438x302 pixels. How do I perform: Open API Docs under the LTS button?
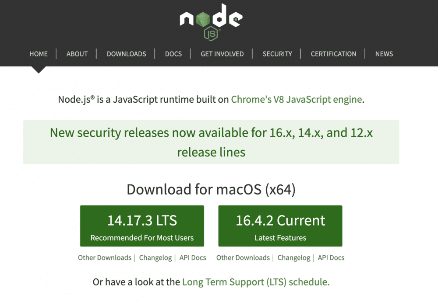(x=193, y=257)
